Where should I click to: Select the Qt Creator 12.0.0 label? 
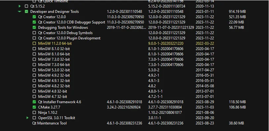coord(52,17)
